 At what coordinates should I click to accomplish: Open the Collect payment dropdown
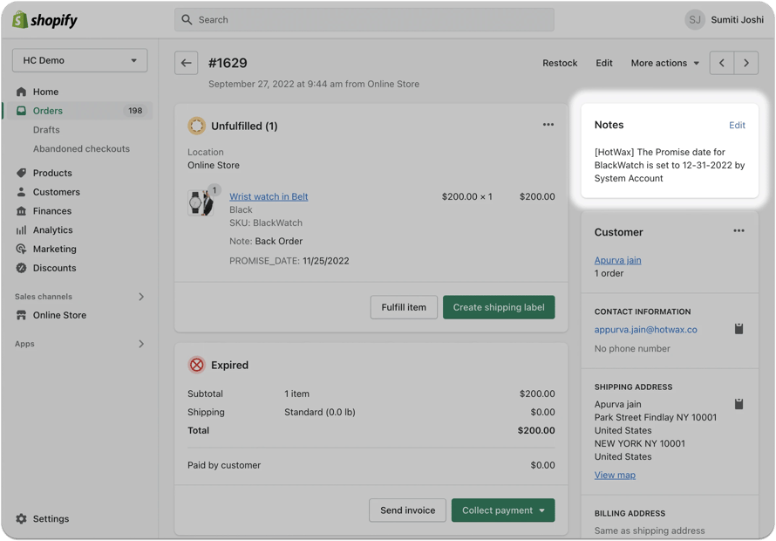503,510
